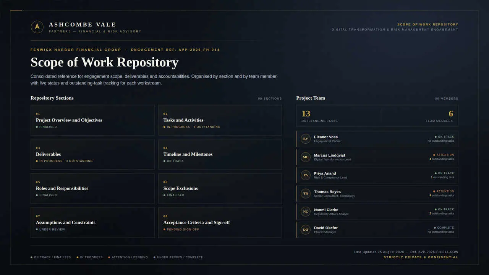Click the 'IN PROGRESS' legend entry in footer
This screenshot has height=275, width=489.
(x=89, y=257)
